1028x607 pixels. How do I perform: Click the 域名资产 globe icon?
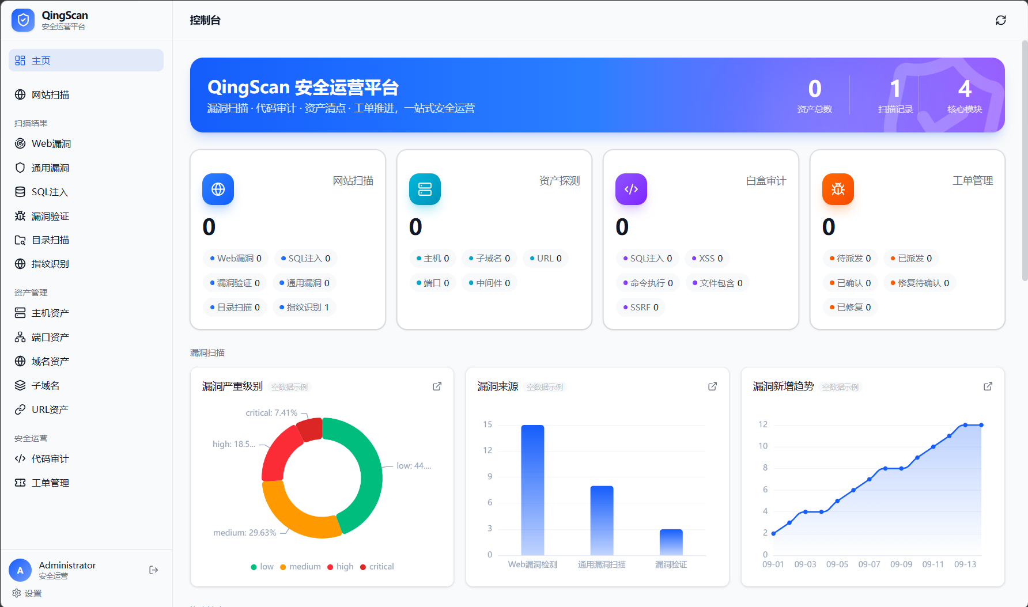pyautogui.click(x=20, y=361)
